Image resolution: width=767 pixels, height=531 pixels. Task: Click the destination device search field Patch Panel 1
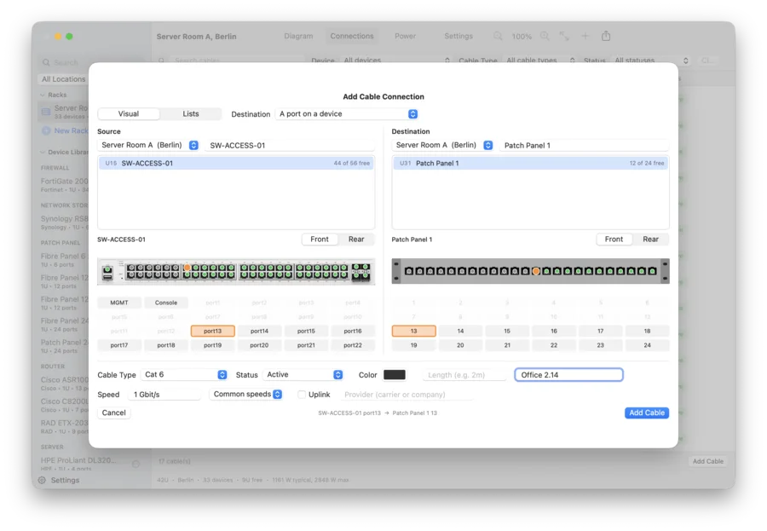pyautogui.click(x=585, y=146)
